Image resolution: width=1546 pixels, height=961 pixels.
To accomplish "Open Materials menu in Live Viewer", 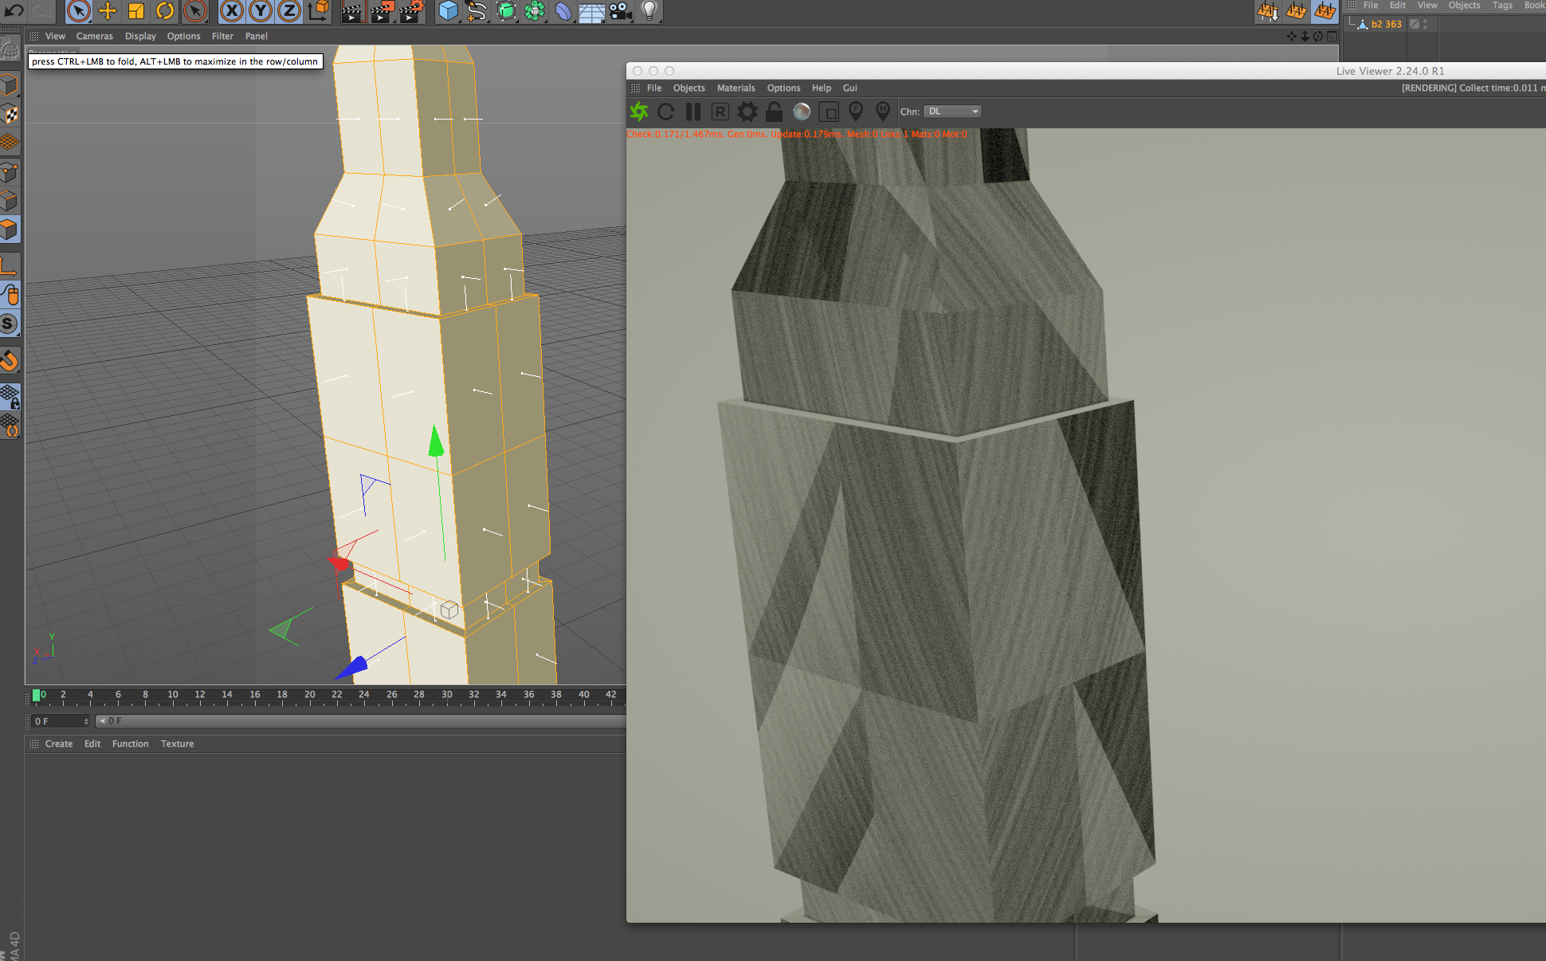I will coord(736,88).
